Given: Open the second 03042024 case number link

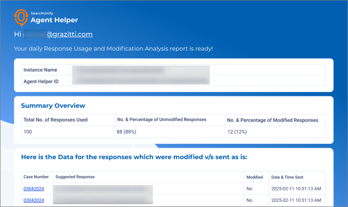Looking at the screenshot, I should (x=34, y=200).
